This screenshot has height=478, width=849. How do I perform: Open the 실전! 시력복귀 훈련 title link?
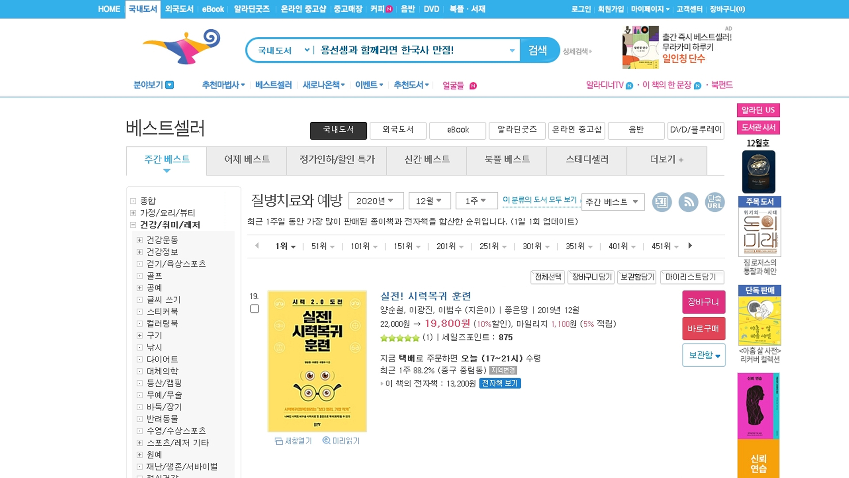tap(425, 296)
